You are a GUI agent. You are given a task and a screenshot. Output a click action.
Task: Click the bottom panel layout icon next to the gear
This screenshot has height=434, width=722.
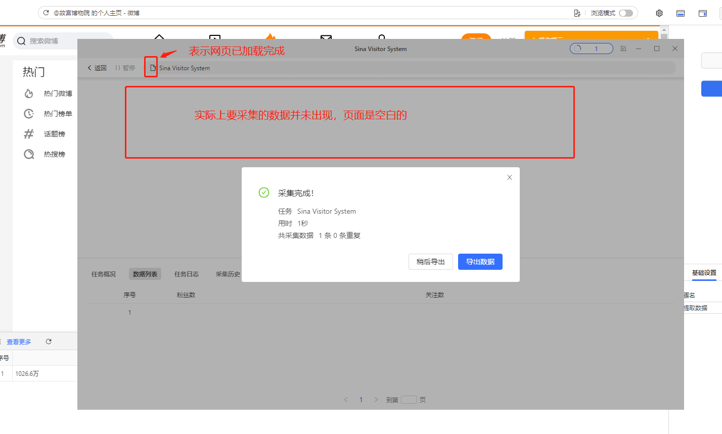[681, 13]
